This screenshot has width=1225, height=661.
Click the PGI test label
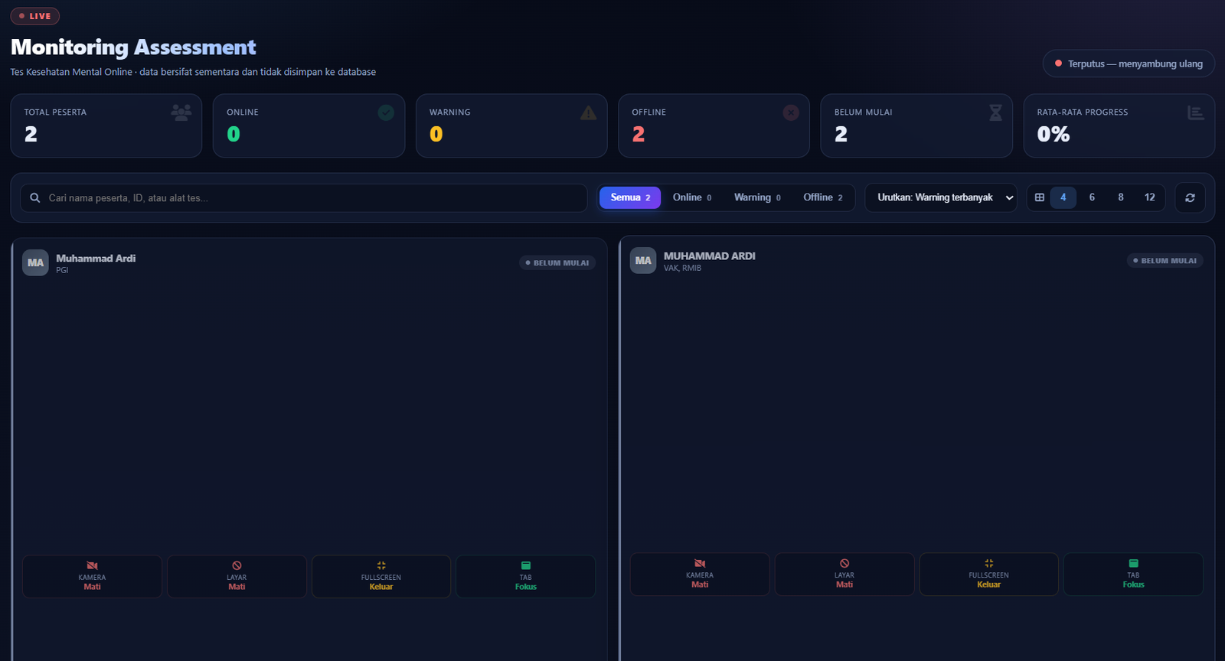coord(62,270)
